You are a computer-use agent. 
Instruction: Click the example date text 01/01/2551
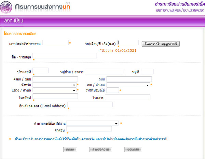click(126, 50)
